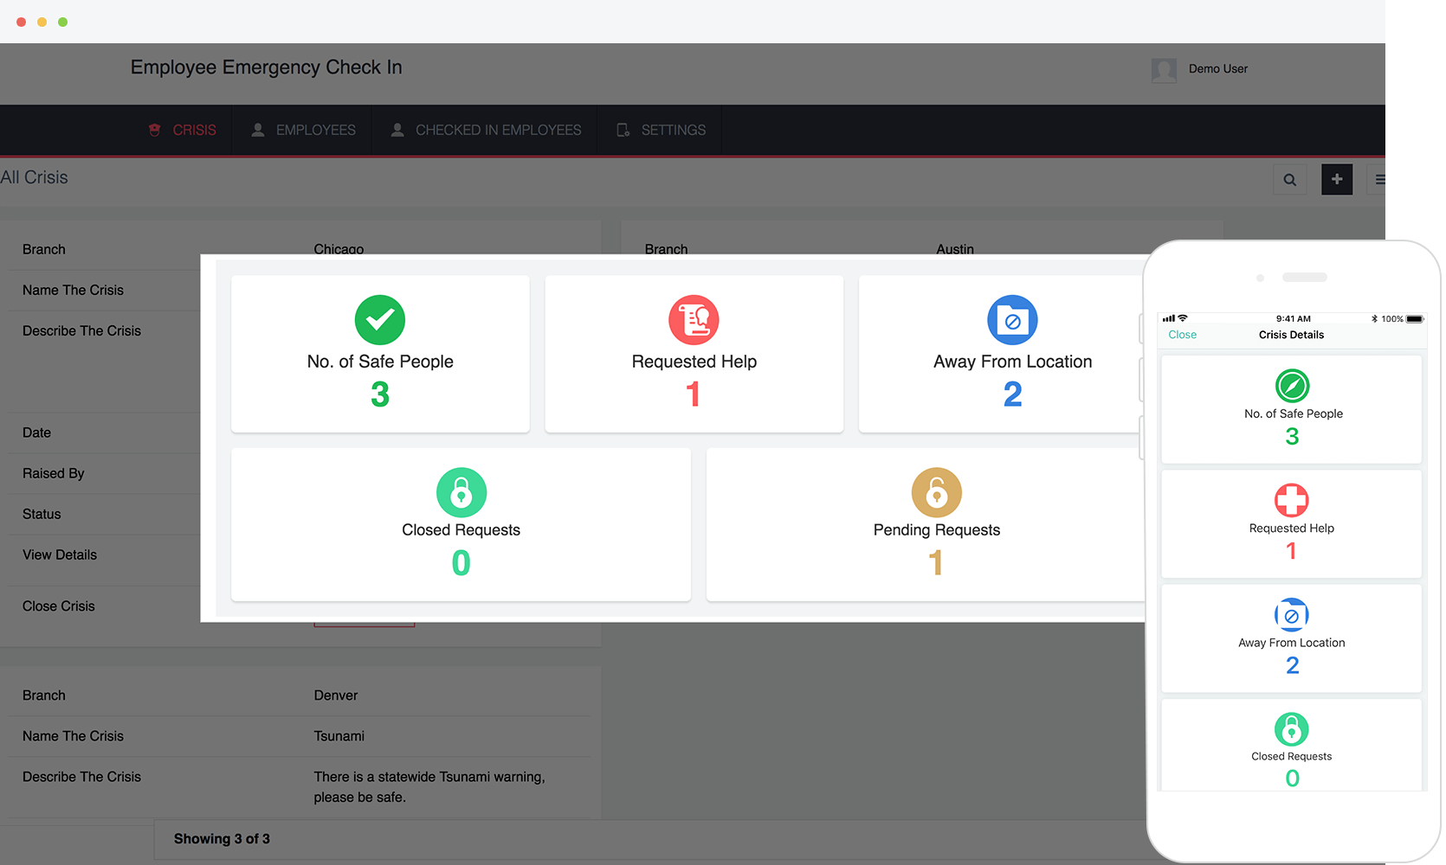
Task: Tap phone No. of Safe People label
Action: click(x=1294, y=413)
